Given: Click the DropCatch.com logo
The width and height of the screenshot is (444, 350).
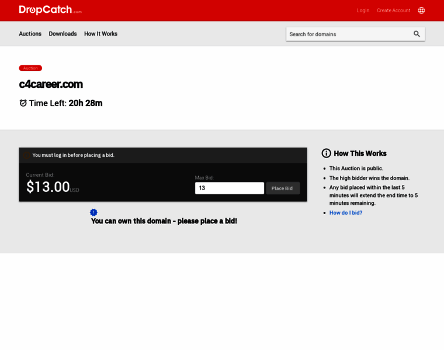Looking at the screenshot, I should [x=50, y=10].
